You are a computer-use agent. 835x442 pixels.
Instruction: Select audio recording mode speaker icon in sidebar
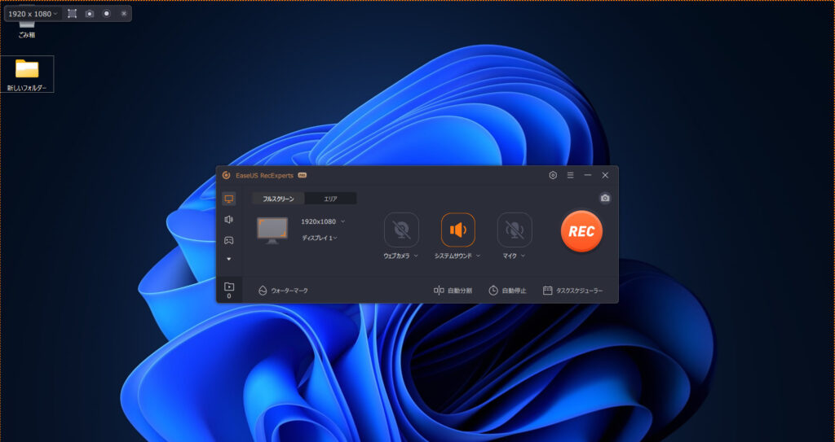coord(229,219)
